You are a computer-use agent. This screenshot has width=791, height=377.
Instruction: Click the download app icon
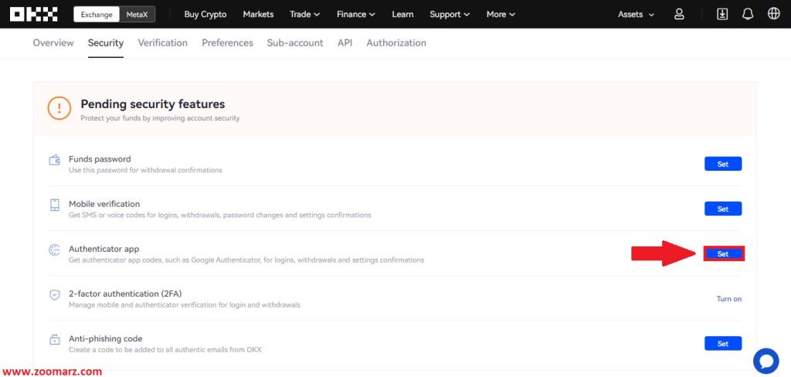(x=722, y=14)
